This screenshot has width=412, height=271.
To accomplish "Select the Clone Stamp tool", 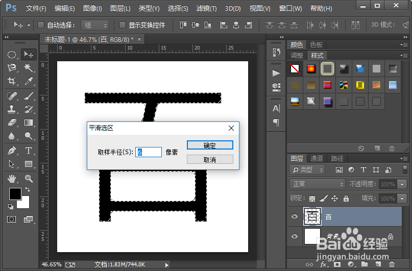I will pos(12,109).
